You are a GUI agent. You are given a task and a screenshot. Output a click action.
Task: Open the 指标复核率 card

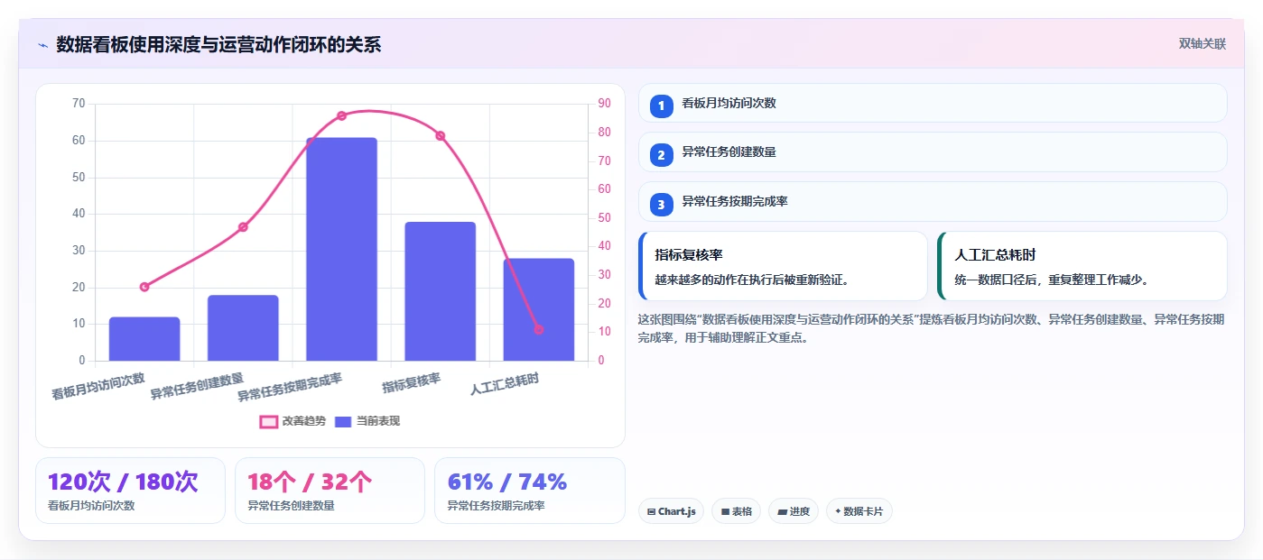click(783, 266)
